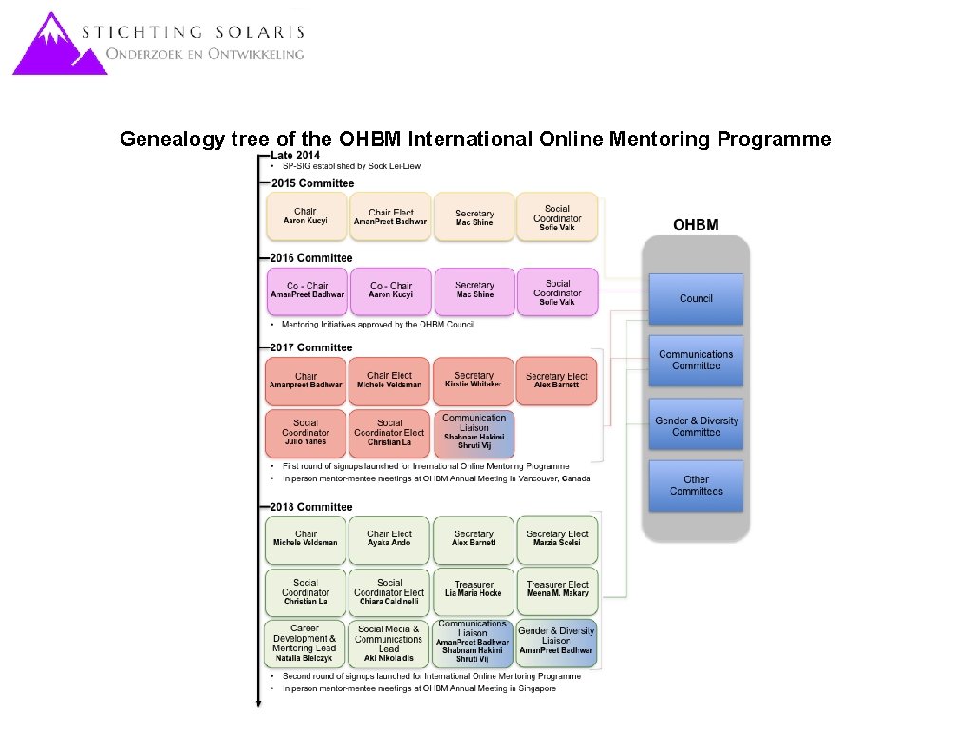The width and height of the screenshot is (972, 729).
Task: Select the 2018 Secretary Alex Barnett box
Action: 474,540
